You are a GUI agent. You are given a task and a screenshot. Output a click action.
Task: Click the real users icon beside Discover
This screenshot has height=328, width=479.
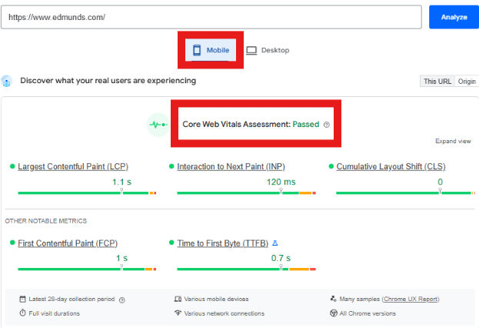tap(7, 81)
